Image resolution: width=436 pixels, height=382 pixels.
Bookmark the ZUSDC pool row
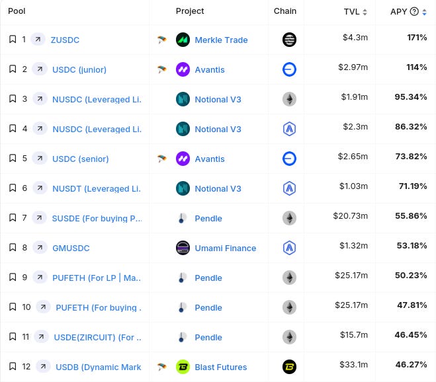(x=13, y=39)
